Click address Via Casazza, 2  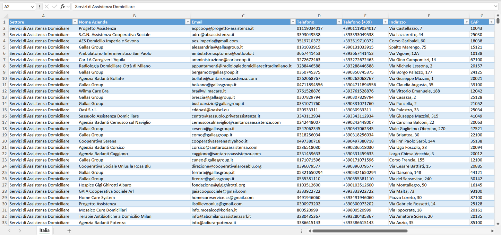429,97
